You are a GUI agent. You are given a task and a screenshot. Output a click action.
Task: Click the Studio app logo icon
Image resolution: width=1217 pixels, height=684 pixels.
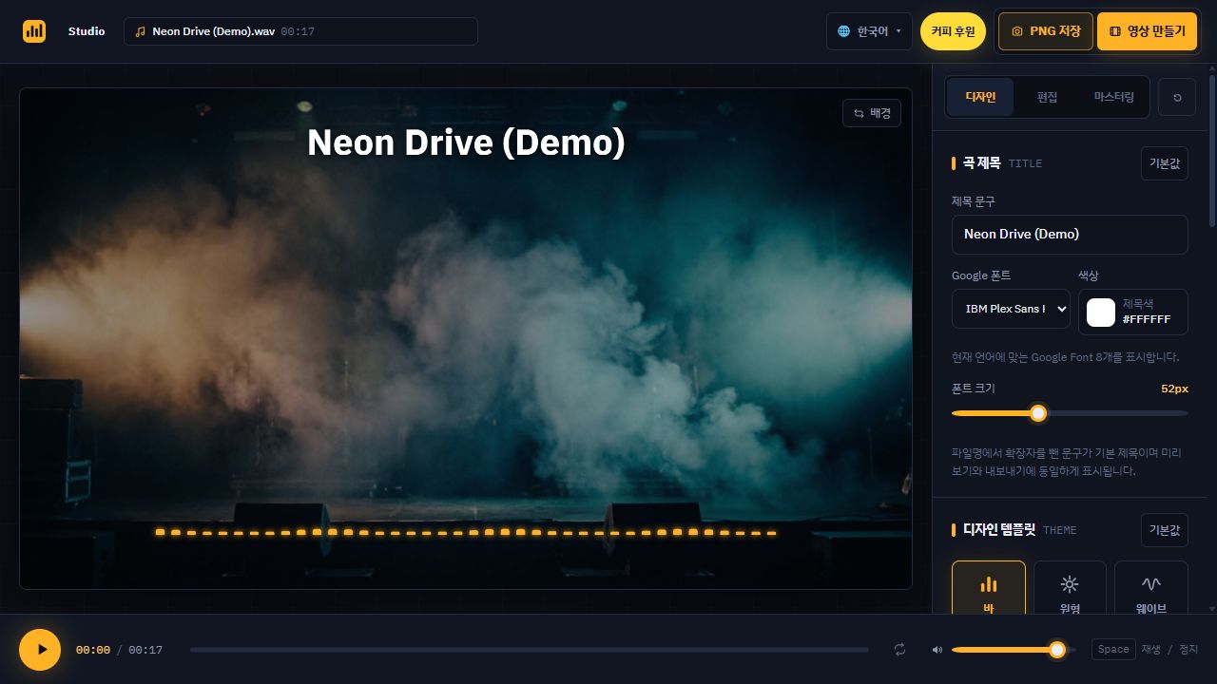pyautogui.click(x=34, y=31)
